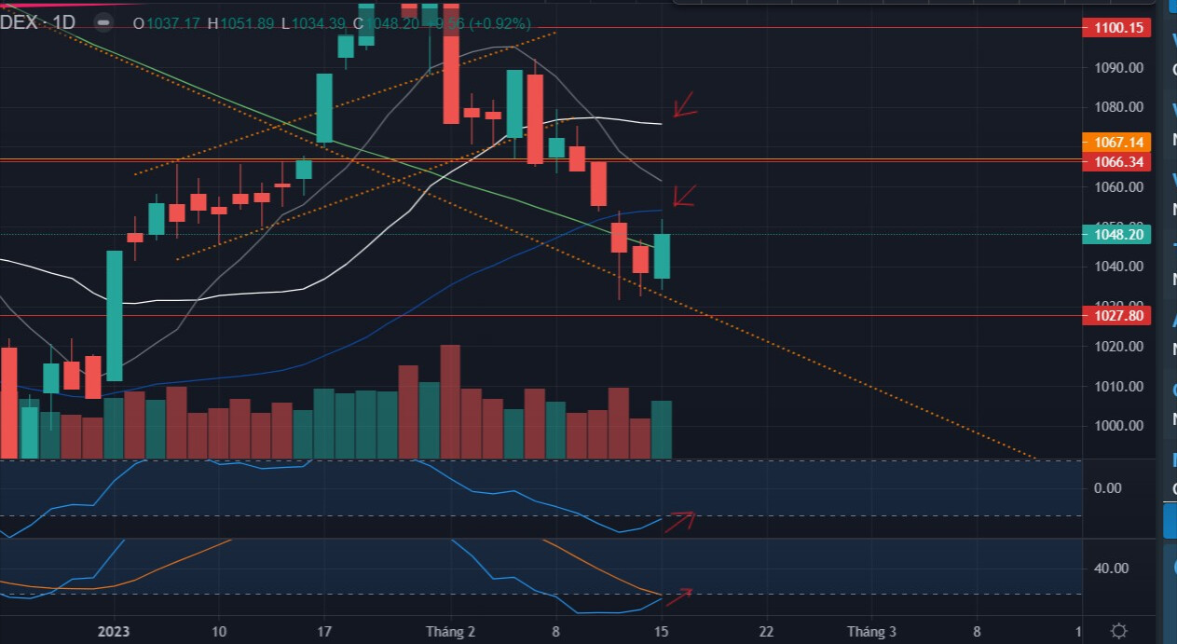Click the 10 date label on time axis
Viewport: 1177px width, 644px height.
pos(218,632)
